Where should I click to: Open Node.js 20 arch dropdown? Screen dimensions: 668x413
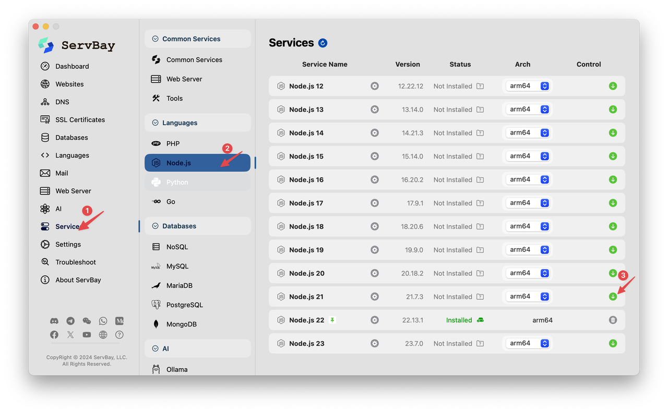[528, 273]
